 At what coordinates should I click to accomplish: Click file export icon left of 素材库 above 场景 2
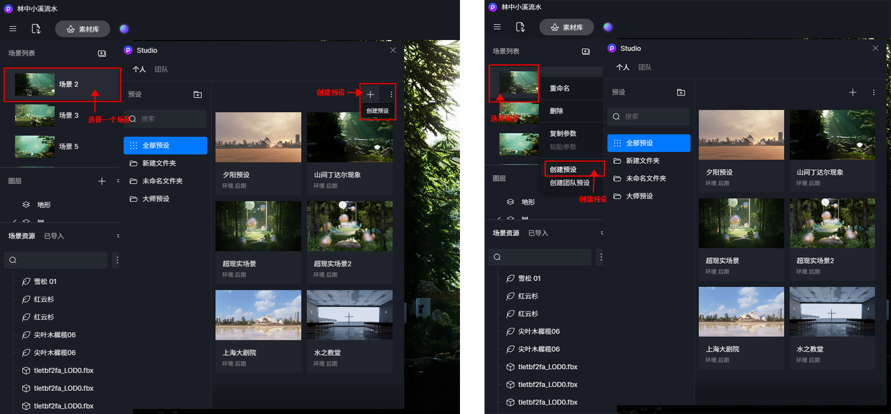pos(36,29)
